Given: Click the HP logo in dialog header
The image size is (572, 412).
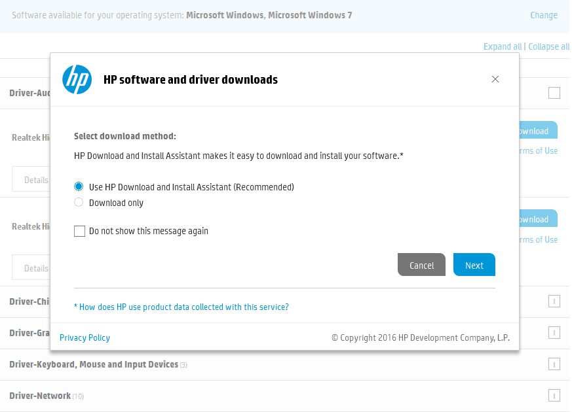Looking at the screenshot, I should tap(77, 79).
